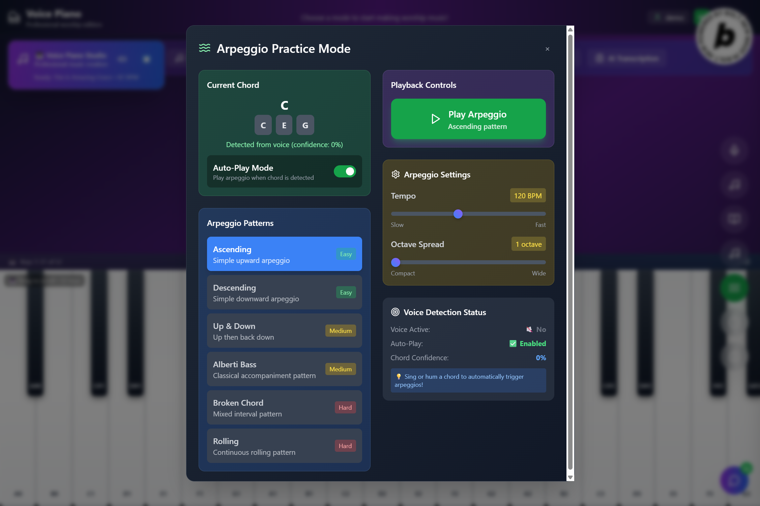
Task: Toggle the Auto-Play Mode switch off
Action: tap(345, 171)
